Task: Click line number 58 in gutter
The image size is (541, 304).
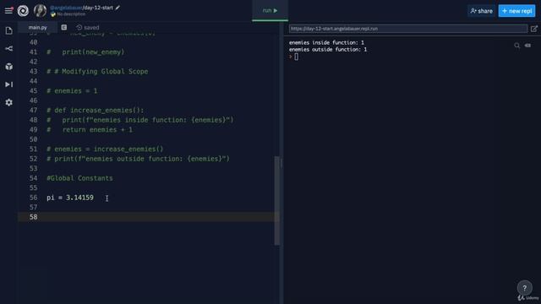Action: tap(34, 217)
